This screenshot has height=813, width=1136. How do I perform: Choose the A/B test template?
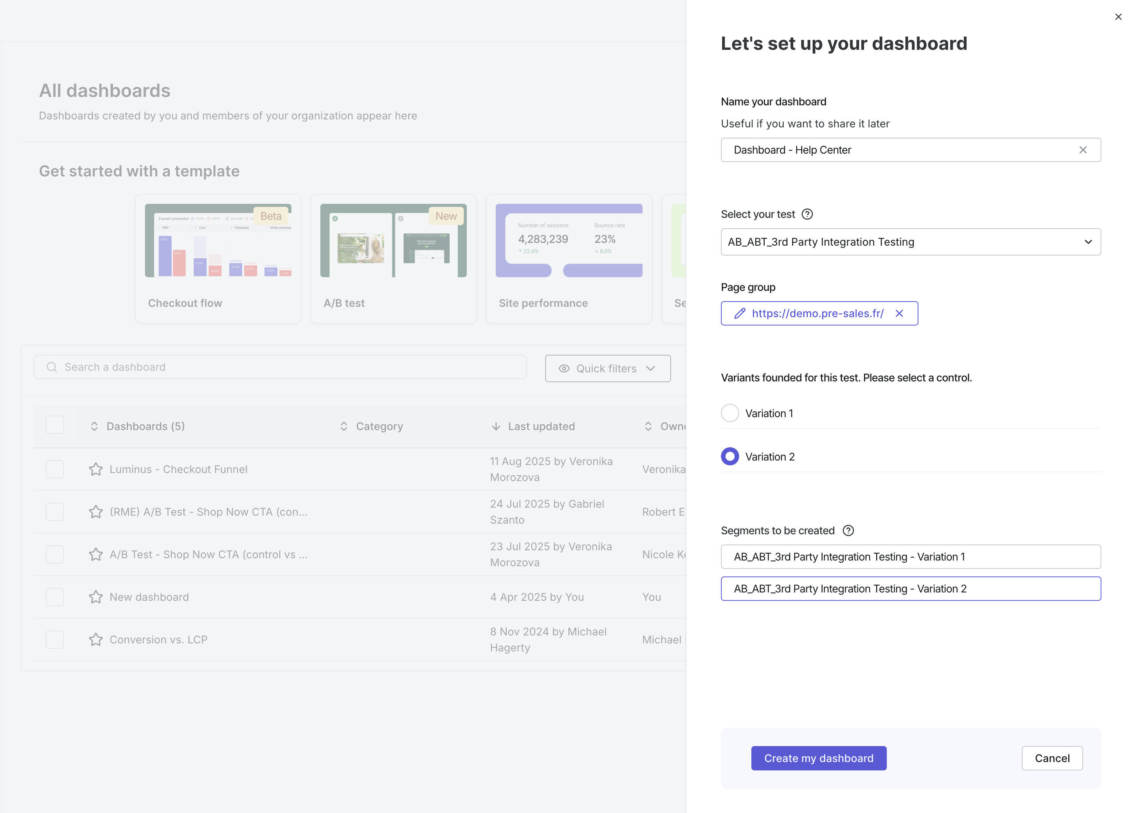tap(393, 259)
